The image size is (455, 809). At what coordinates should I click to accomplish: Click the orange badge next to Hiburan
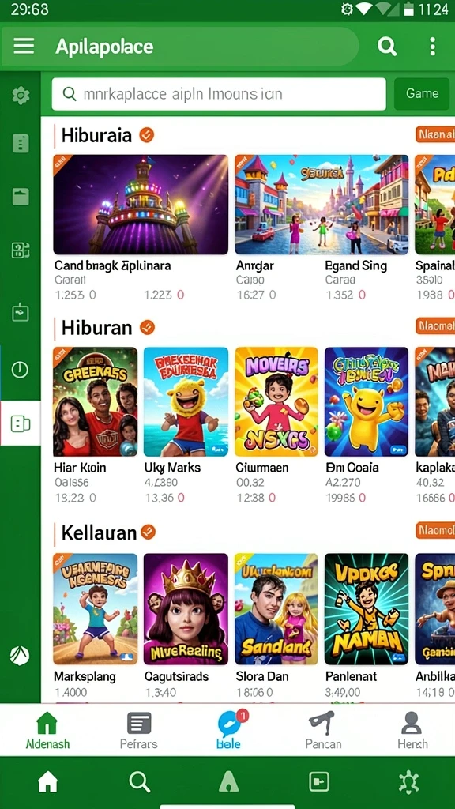tap(147, 327)
